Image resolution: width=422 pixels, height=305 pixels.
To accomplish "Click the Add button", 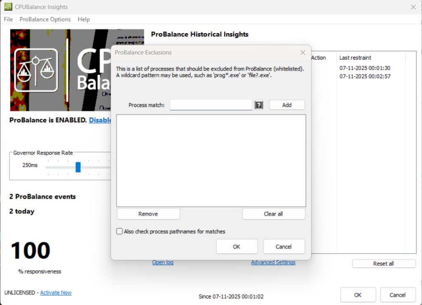I will point(287,105).
